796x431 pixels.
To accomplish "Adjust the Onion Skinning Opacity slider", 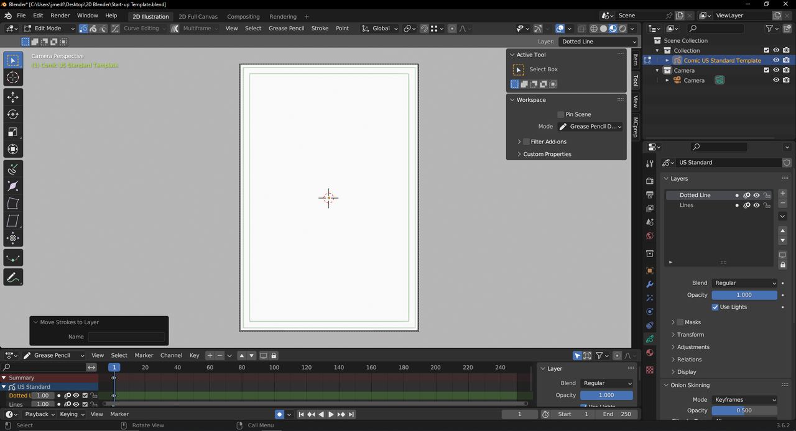I will point(744,411).
